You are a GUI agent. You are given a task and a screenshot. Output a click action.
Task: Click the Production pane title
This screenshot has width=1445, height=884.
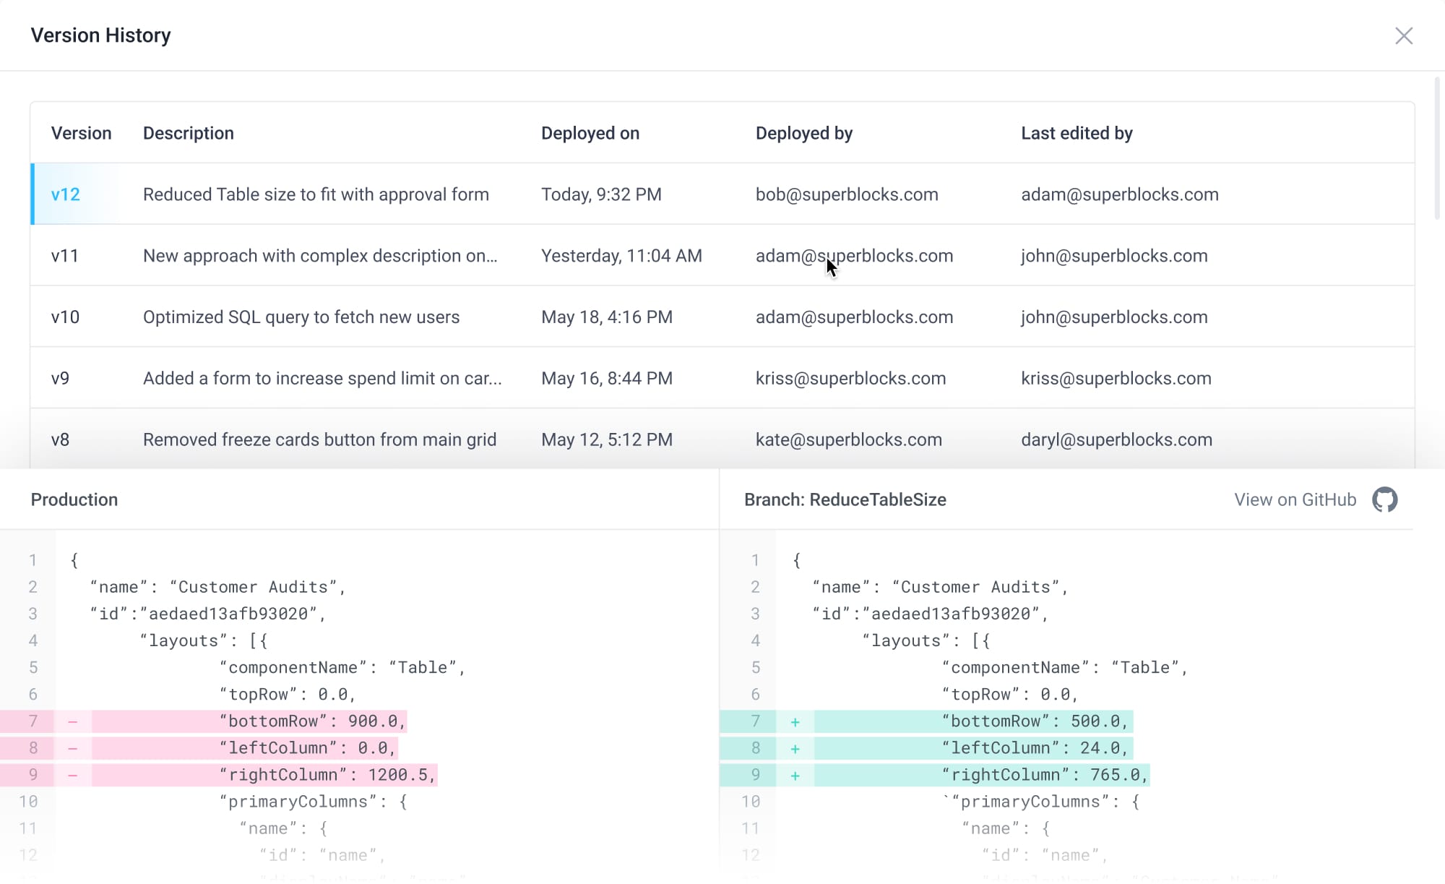[74, 499]
